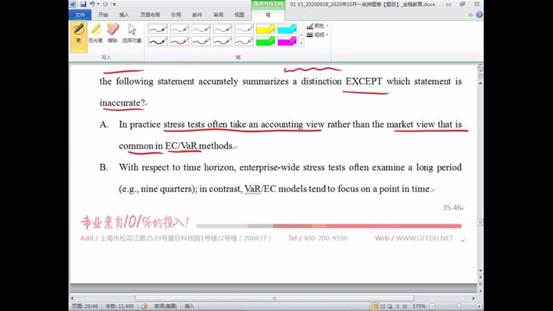Choose the cyan highlighter pen style
This screenshot has height=311, width=553.
[287, 29]
